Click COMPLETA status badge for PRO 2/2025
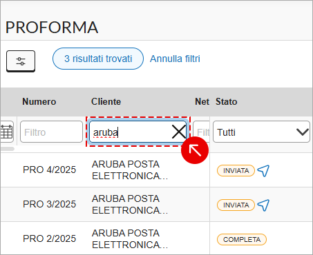 [242, 240]
